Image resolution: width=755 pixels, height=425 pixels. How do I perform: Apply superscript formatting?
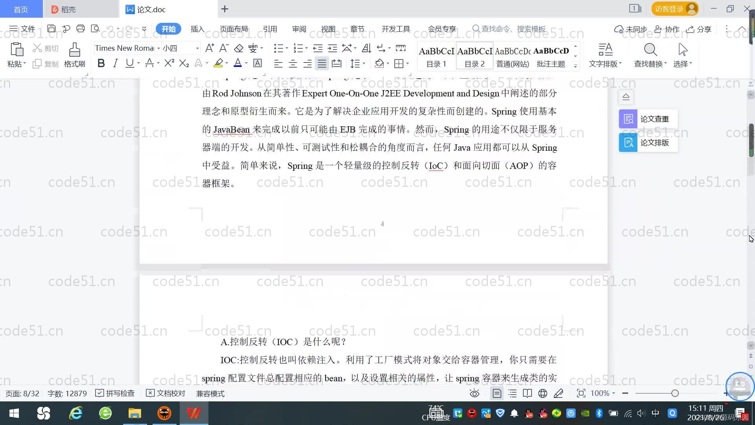pyautogui.click(x=168, y=63)
